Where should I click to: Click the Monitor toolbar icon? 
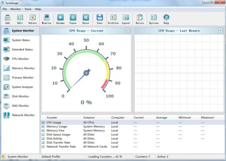tap(47, 17)
